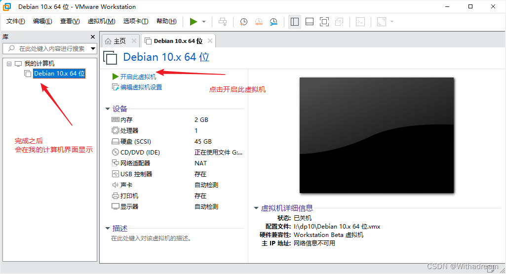Select Debian 10.x 64 位 in library tree
Screen dimensions: 506x274
(x=59, y=74)
